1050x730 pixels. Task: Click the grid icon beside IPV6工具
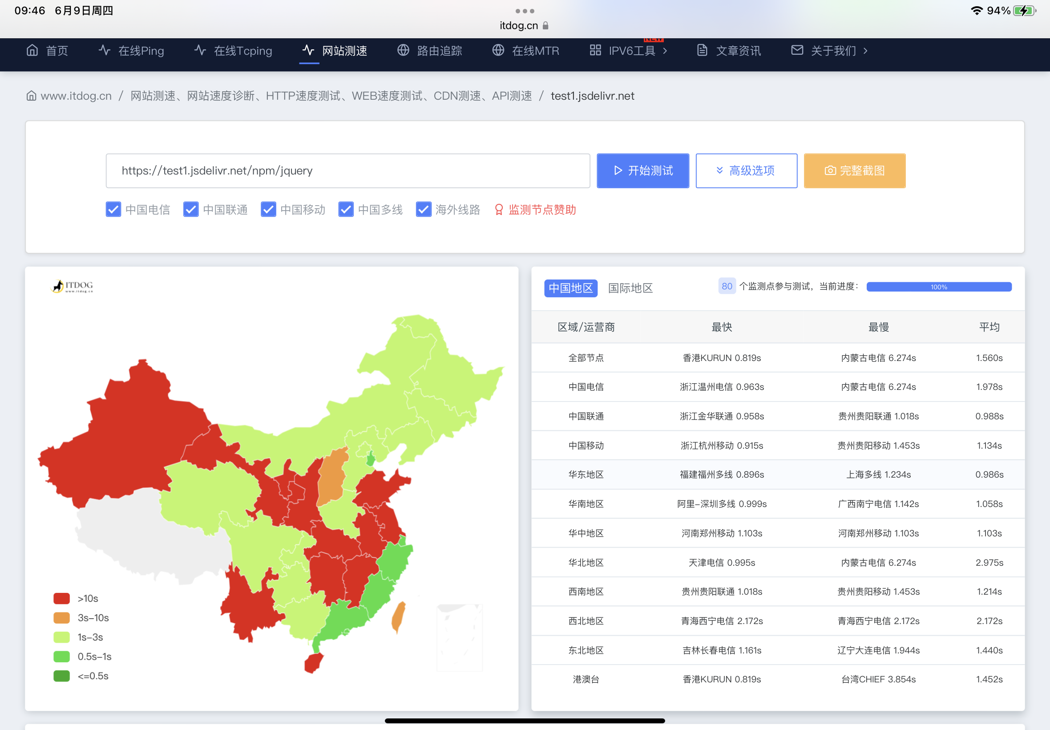[595, 50]
